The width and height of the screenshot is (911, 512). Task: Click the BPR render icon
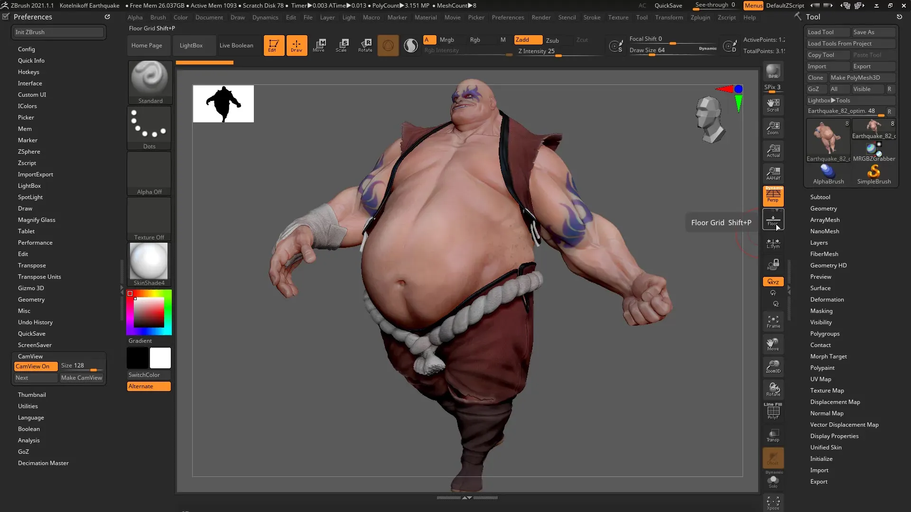(773, 71)
